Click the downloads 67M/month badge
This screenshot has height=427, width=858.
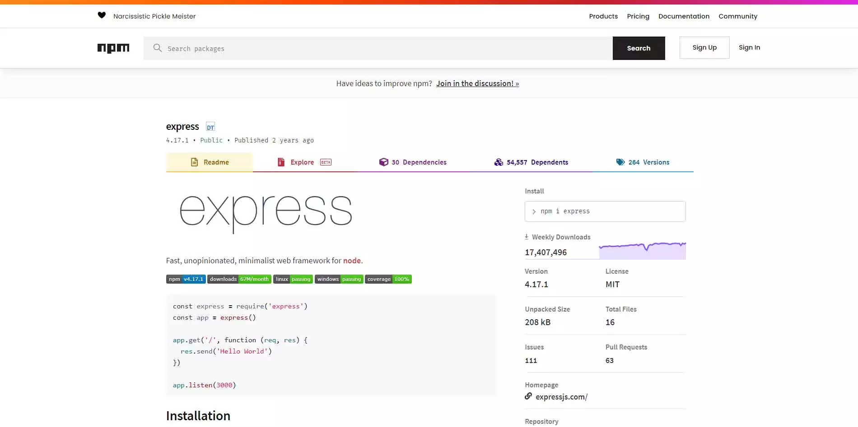pos(239,279)
